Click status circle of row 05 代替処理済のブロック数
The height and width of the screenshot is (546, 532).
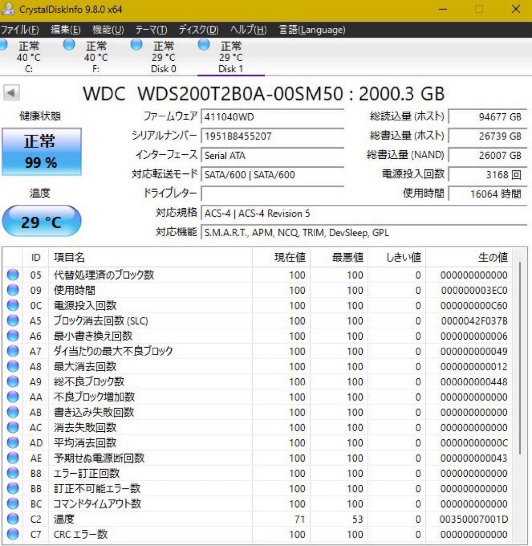pos(13,275)
